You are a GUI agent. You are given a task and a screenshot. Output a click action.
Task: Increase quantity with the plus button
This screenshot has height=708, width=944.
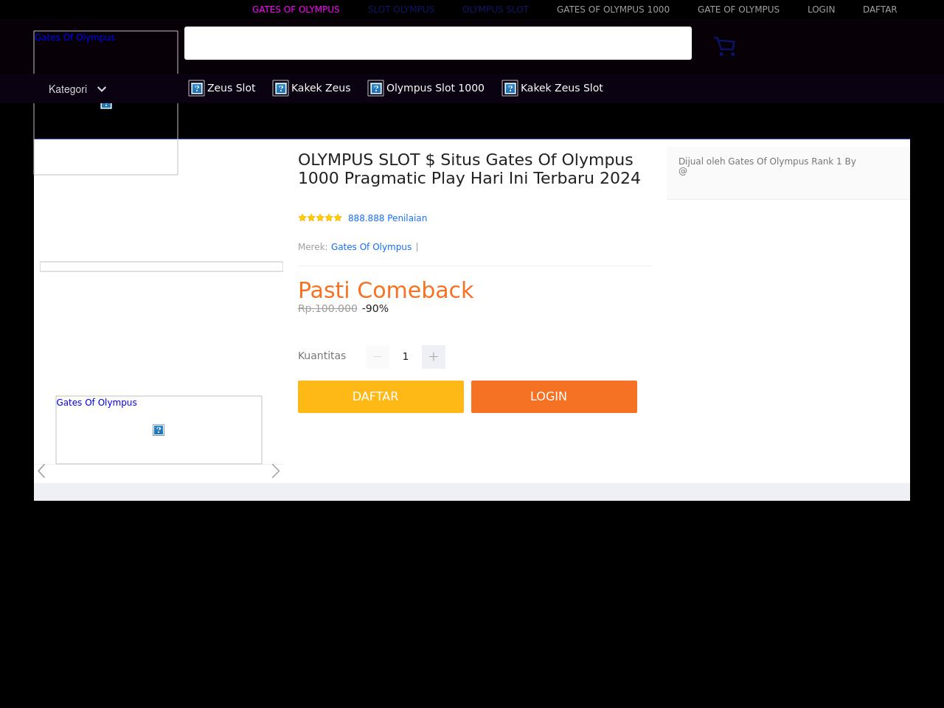pyautogui.click(x=434, y=357)
